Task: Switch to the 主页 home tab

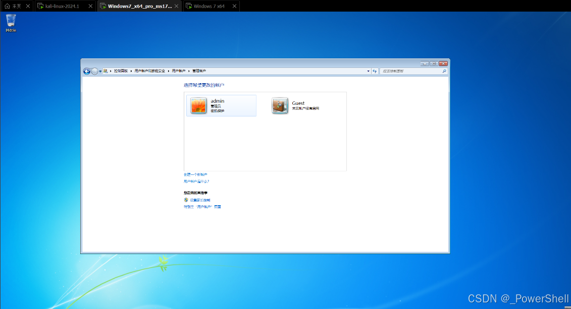Action: click(17, 6)
